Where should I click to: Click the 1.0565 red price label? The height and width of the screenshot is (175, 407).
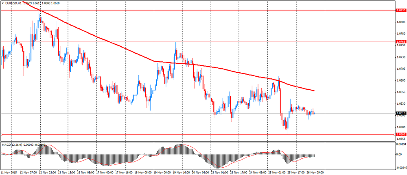400,134
